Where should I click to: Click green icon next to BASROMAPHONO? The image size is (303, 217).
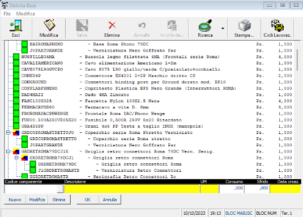(24, 44)
